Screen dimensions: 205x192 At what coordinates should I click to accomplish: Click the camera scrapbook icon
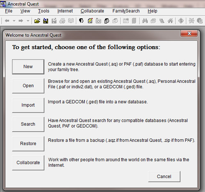pos(98,21)
